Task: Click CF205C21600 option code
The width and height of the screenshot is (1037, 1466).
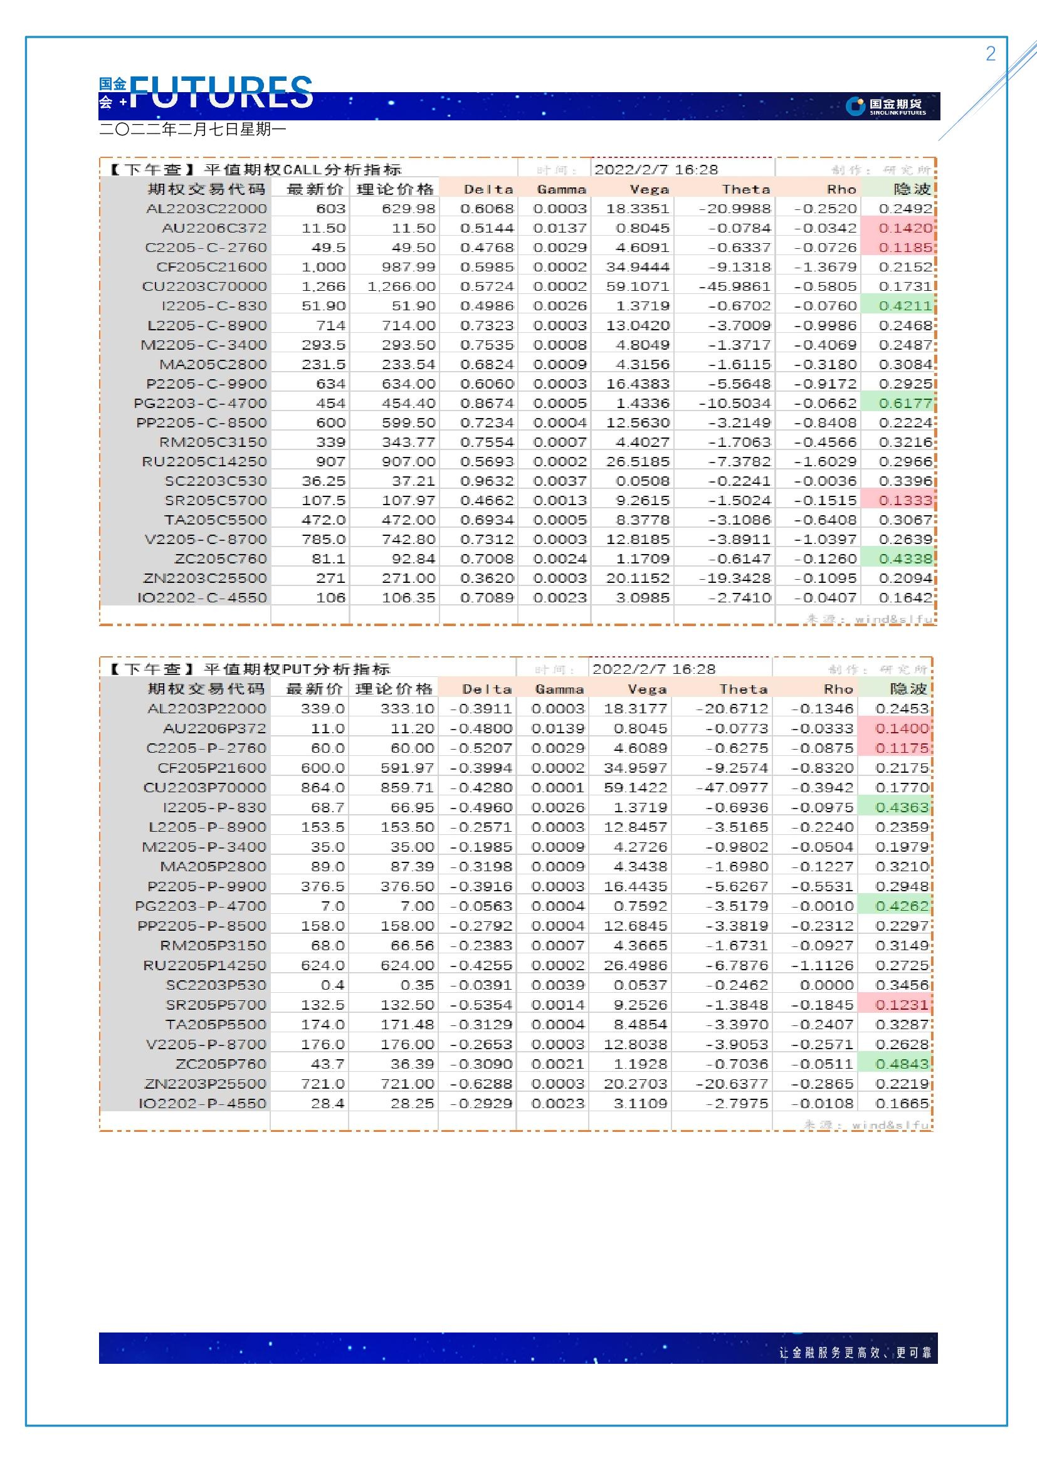Action: [x=212, y=267]
